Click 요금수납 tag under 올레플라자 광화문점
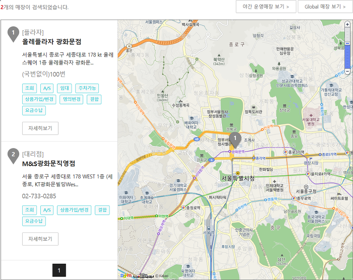Image resolution: width=353 pixels, height=280 pixels. click(34, 110)
